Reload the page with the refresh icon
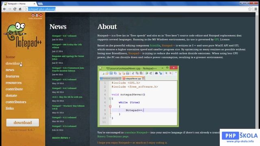This screenshot has height=146, width=260. pyautogui.click(x=15, y=9)
